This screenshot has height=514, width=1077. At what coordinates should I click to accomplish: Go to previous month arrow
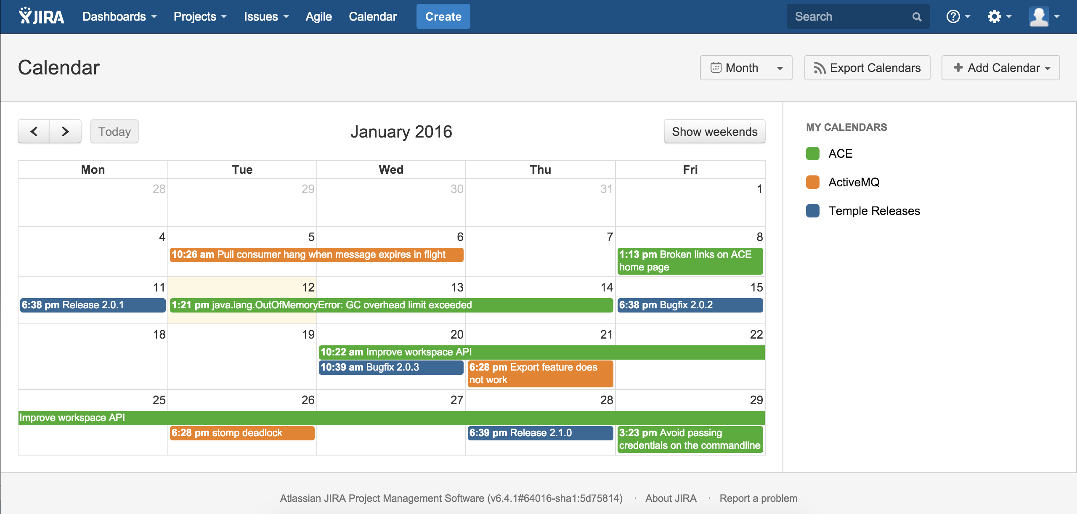tap(34, 132)
